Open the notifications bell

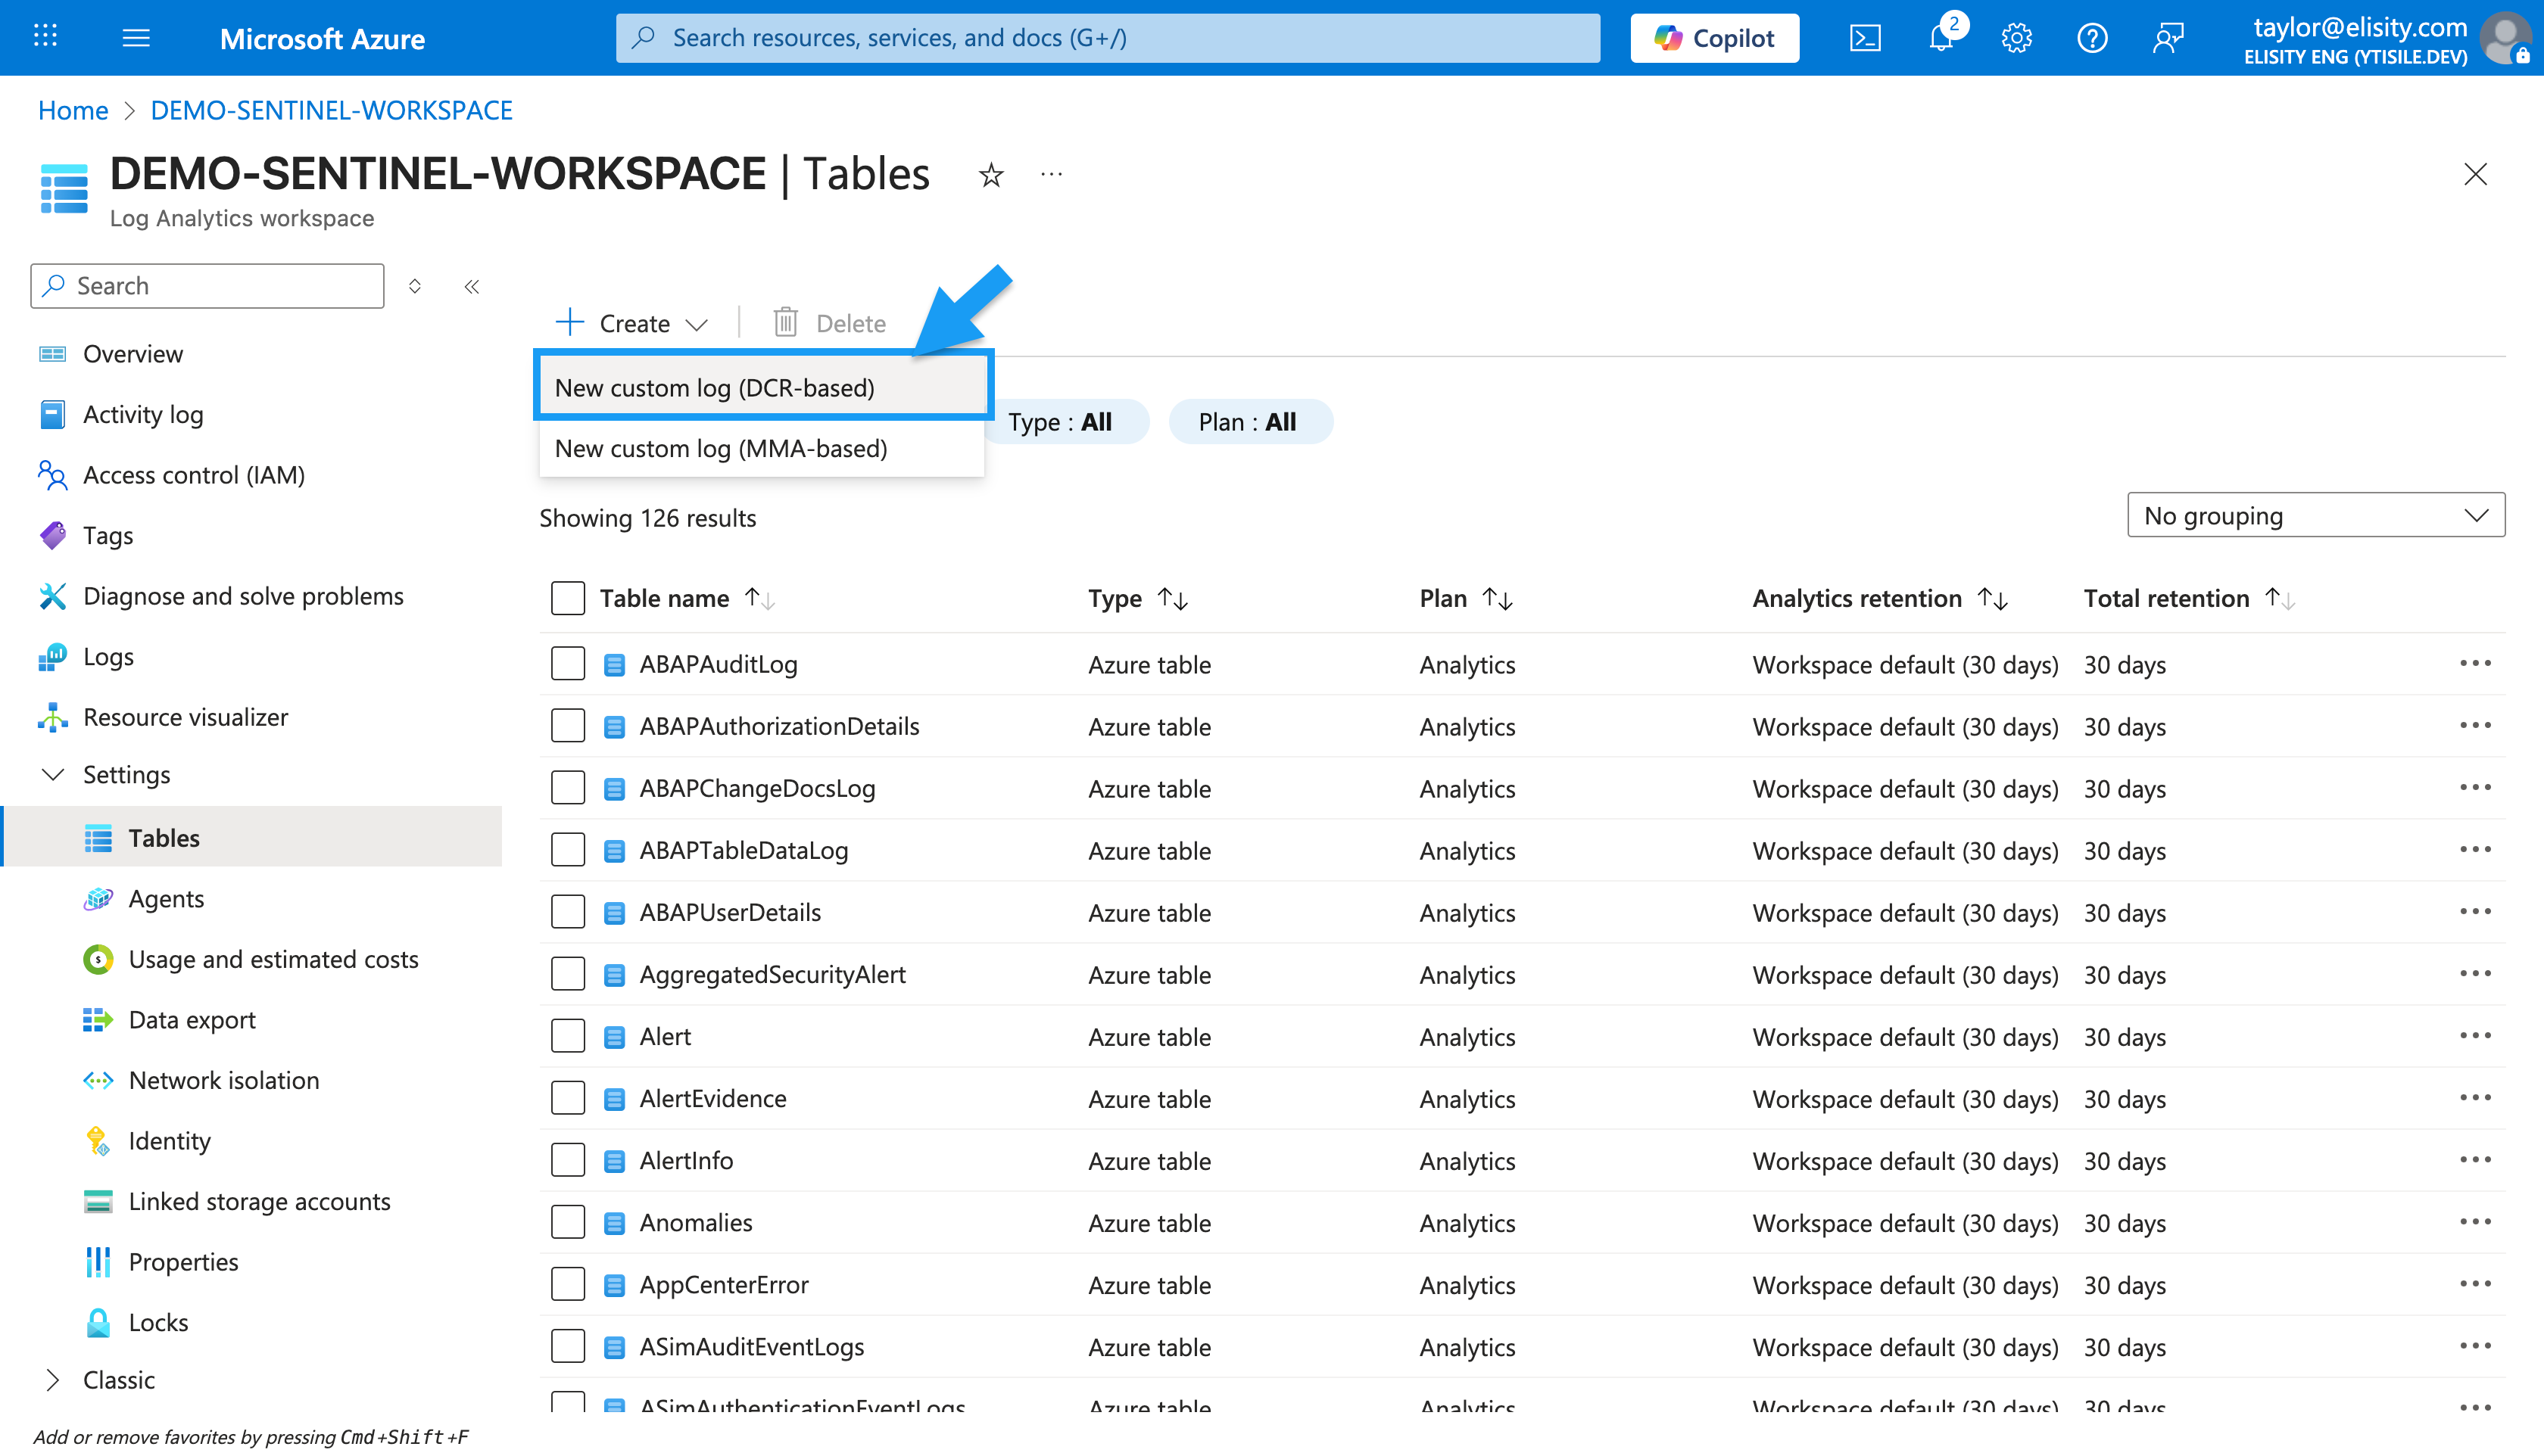click(x=1941, y=38)
